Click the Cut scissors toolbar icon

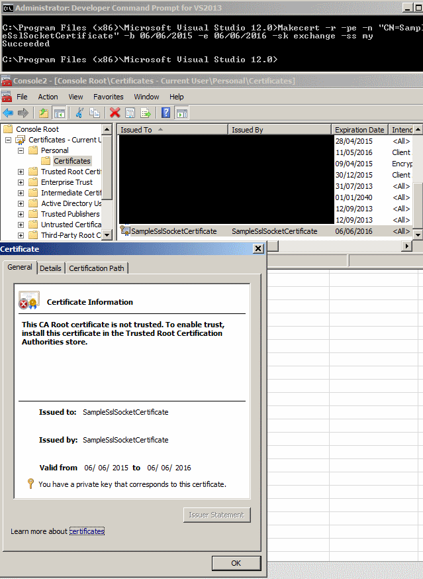79,113
